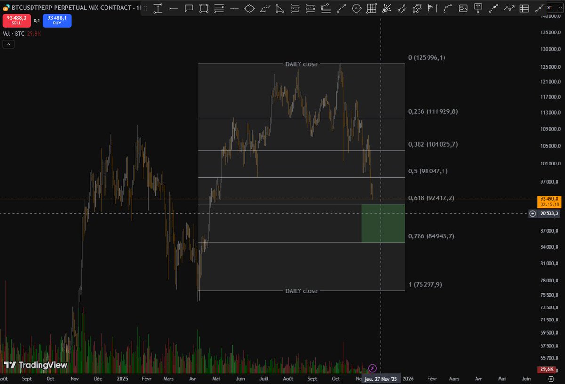This screenshot has height=384, width=565.
Task: Select the table insert tool
Action: pos(524,8)
